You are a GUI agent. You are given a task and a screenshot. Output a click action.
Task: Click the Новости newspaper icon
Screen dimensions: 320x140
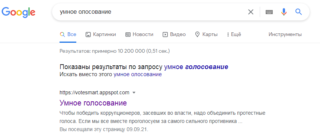pos(128,35)
